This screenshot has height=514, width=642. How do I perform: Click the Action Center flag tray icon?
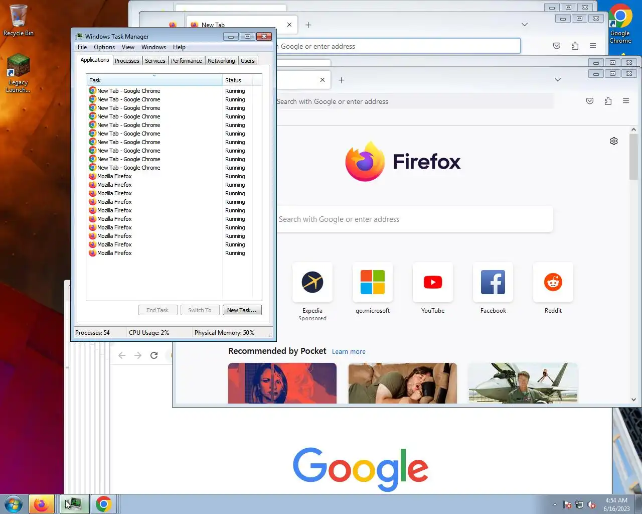(567, 504)
